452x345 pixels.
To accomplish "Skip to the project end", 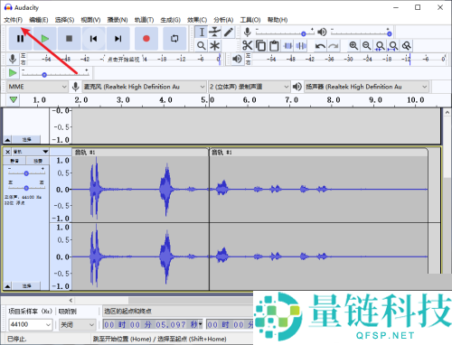I will tap(118, 39).
